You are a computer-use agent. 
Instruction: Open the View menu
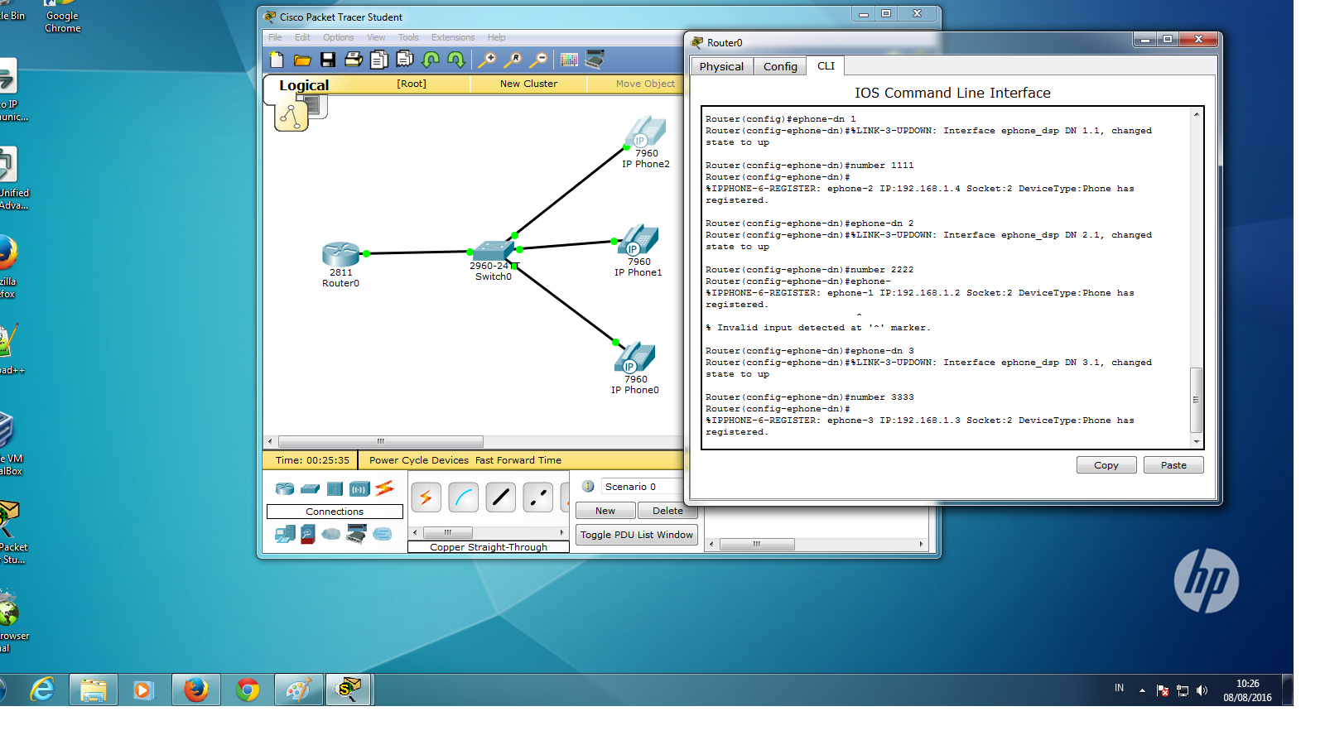point(376,37)
